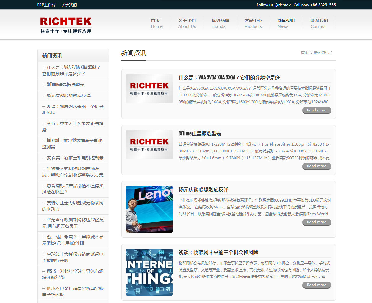Screen dimensions: 372x303
Task: Click the Follow us @richtek text
Action: point(273,5)
